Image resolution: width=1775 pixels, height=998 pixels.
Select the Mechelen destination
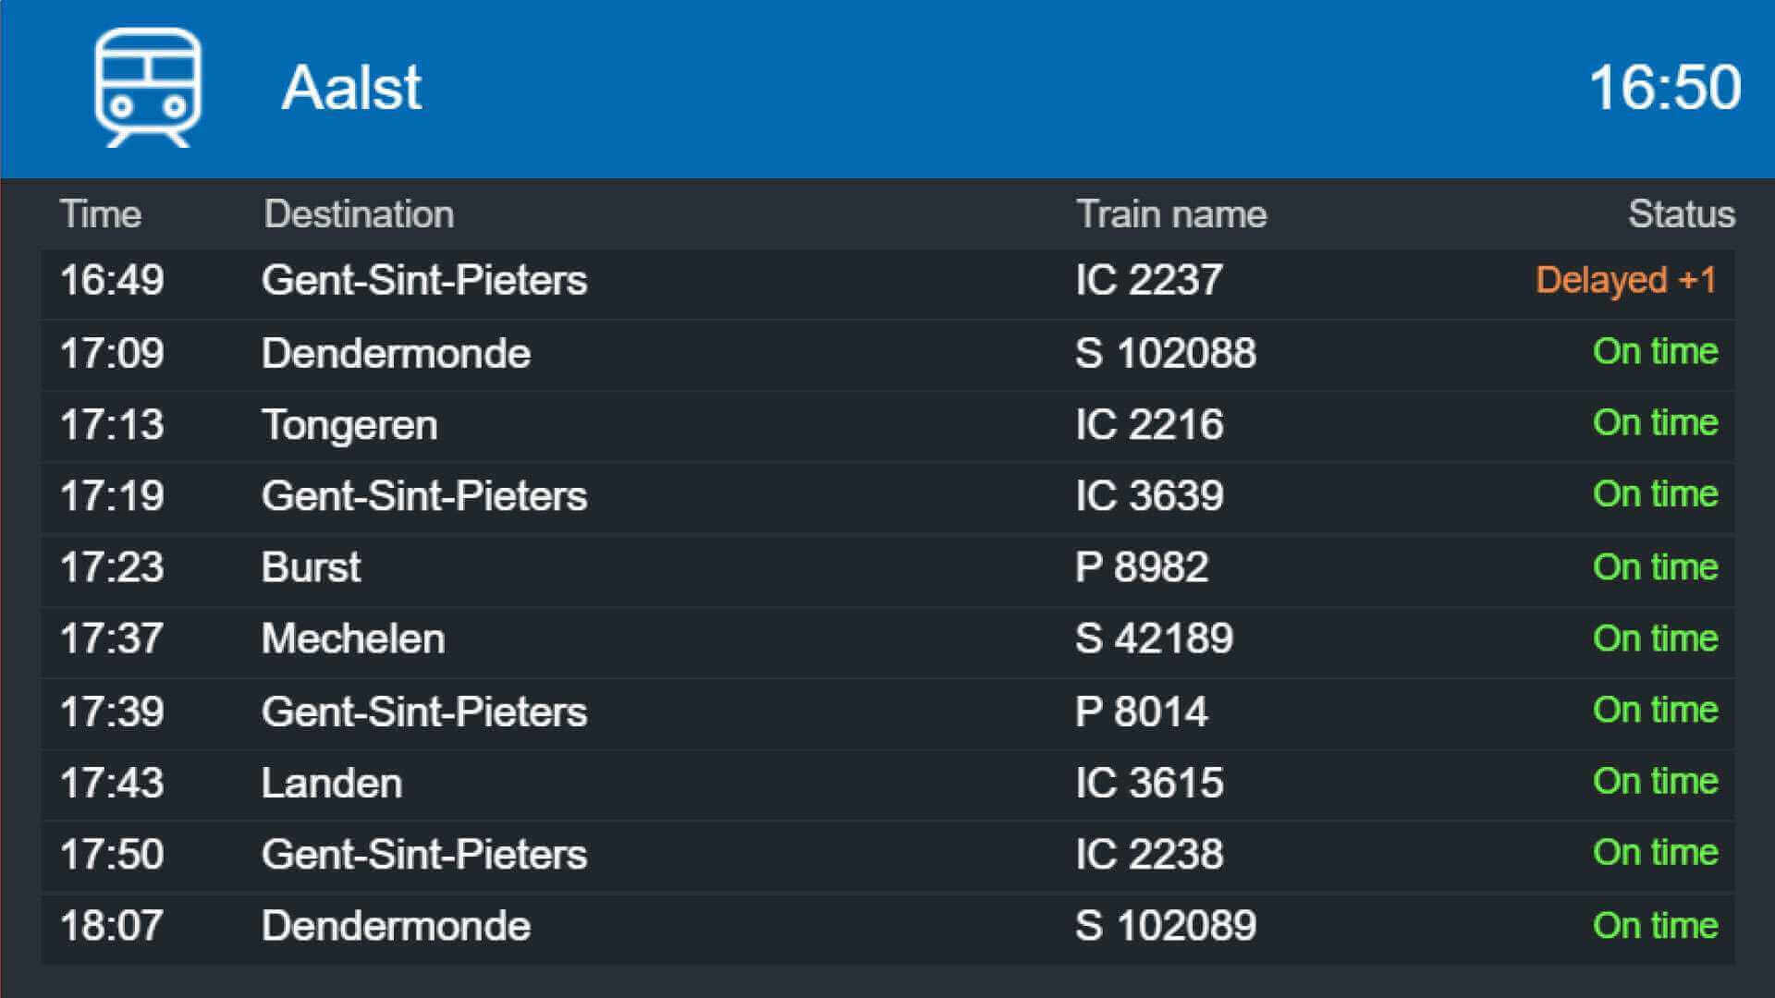[353, 639]
